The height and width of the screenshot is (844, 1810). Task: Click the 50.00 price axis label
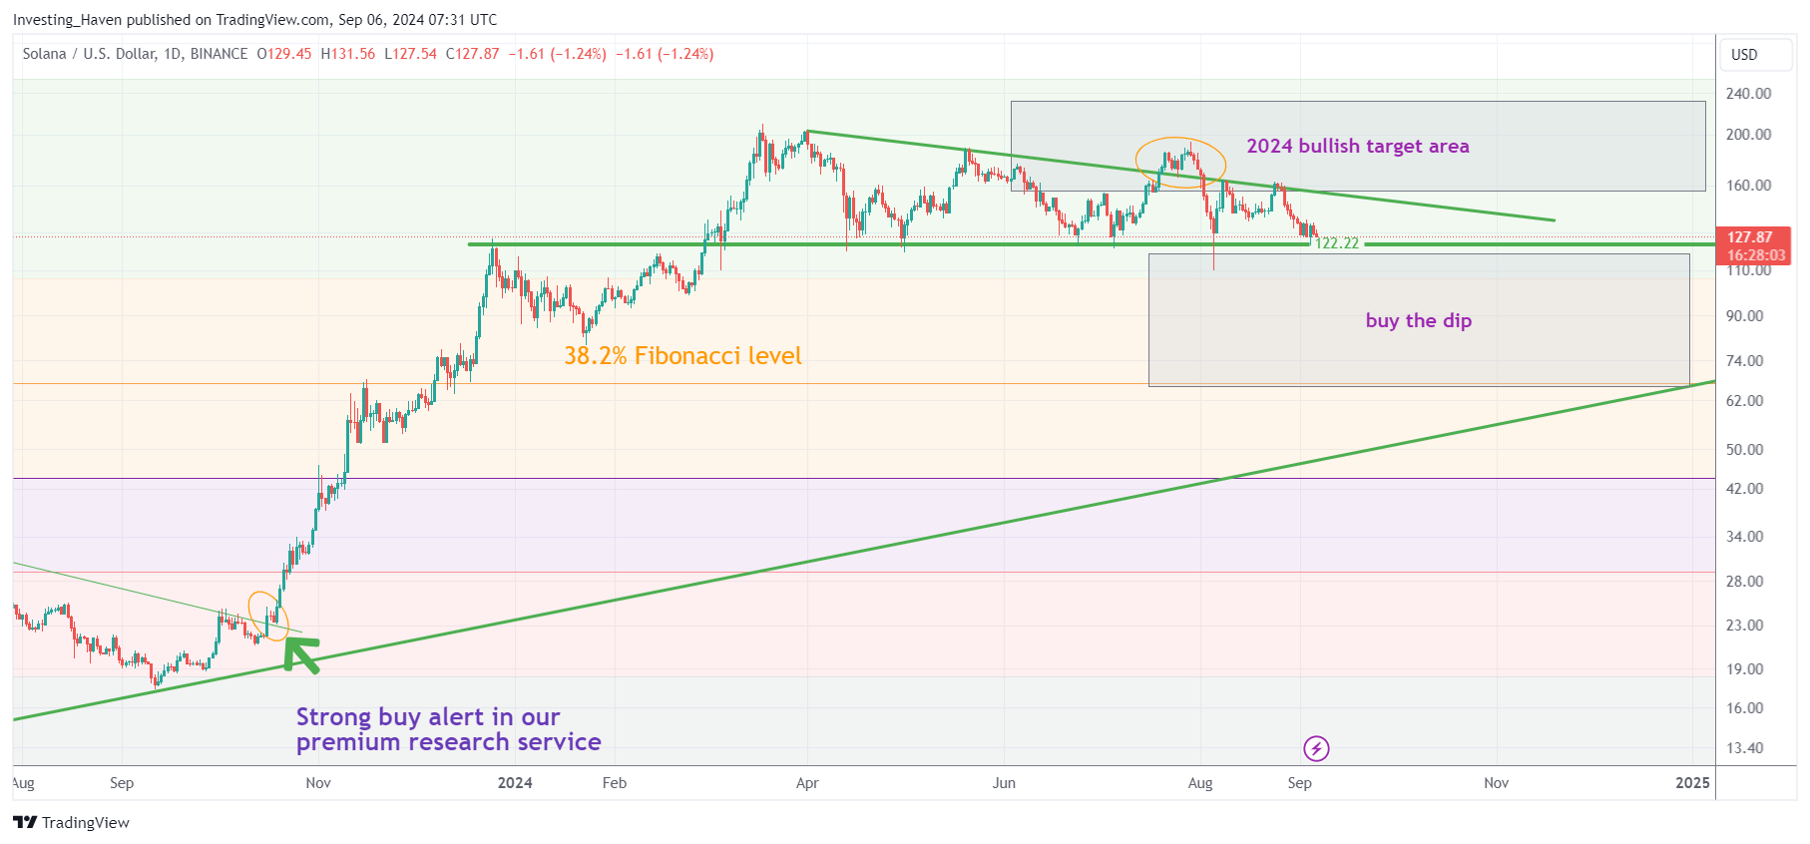(1745, 450)
